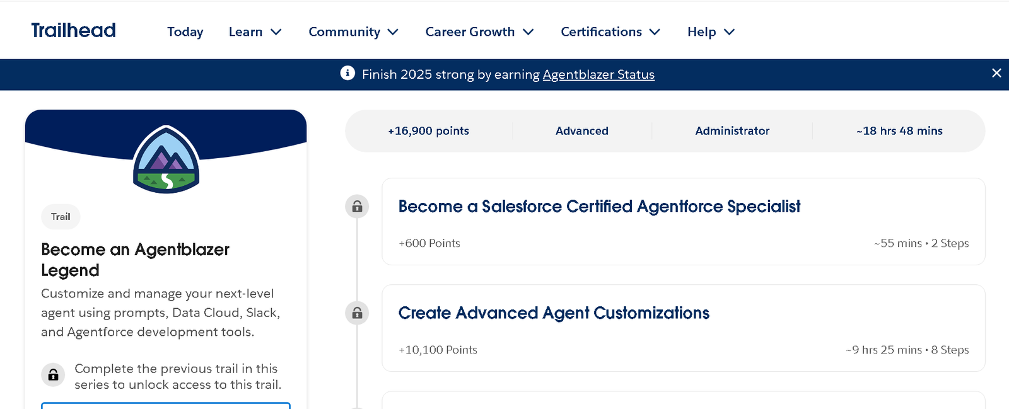The image size is (1009, 409).
Task: Click lock icon beside Agentforce Specialist module
Action: 357,207
